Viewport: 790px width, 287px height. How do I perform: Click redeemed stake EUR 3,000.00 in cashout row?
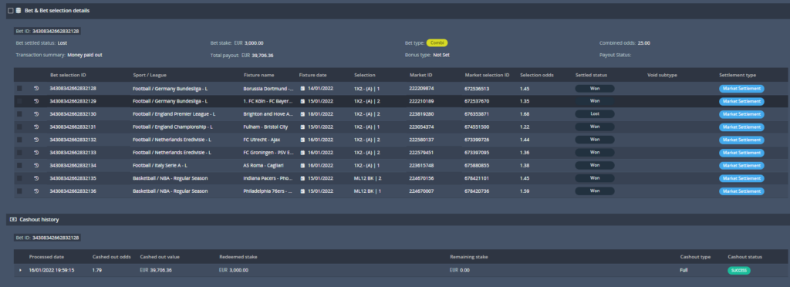tap(234, 270)
